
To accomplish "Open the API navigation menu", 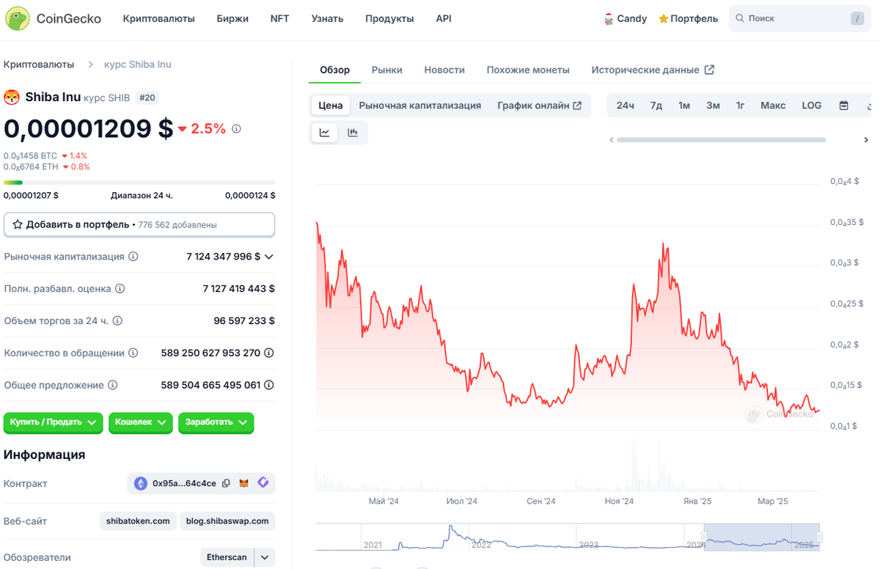I will (444, 19).
